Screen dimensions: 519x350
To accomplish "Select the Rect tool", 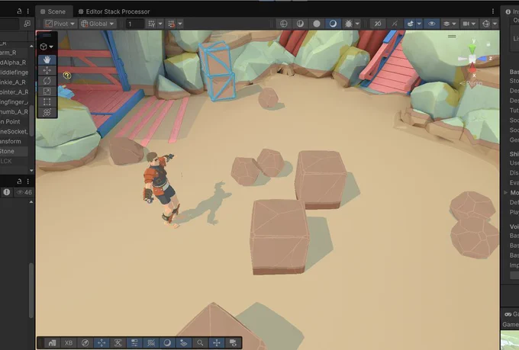I will pos(47,102).
